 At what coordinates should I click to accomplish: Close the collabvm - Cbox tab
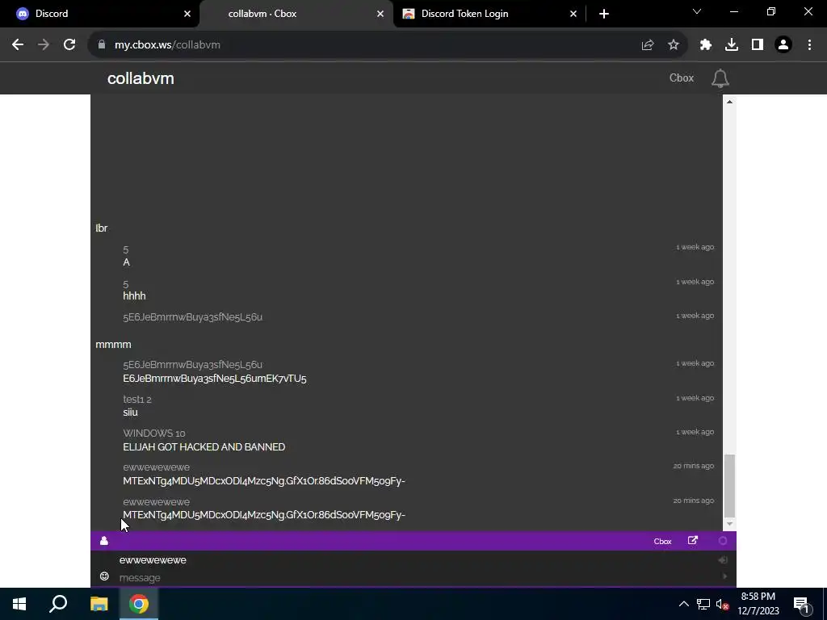tap(380, 14)
